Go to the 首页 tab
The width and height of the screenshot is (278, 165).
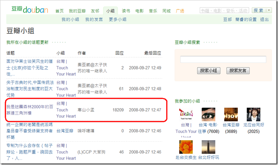[x=59, y=11]
